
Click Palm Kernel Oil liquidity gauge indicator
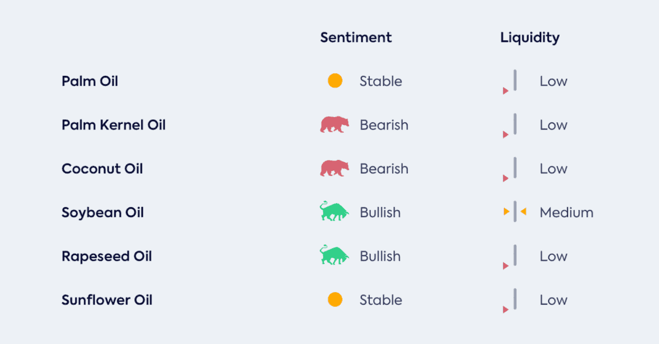tap(510, 125)
